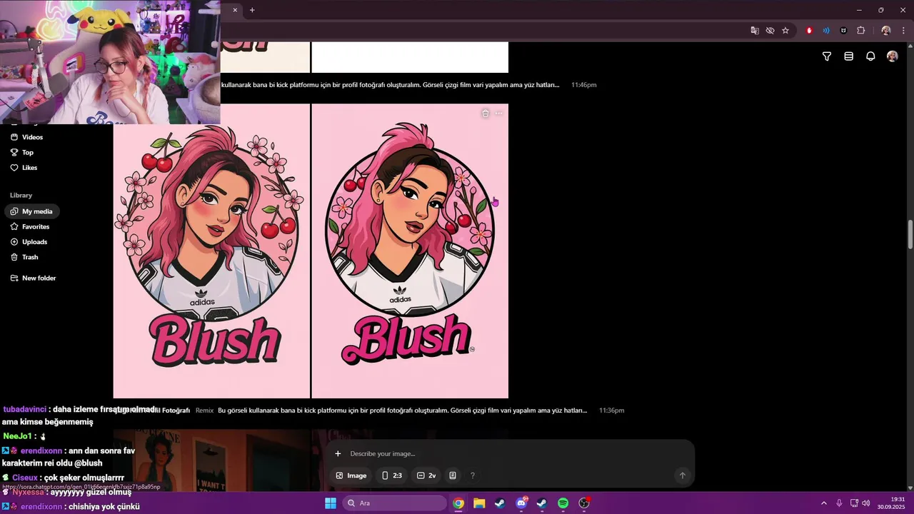Open the volume control in system tray
Viewport: 914px width, 514px height.
coord(866,503)
